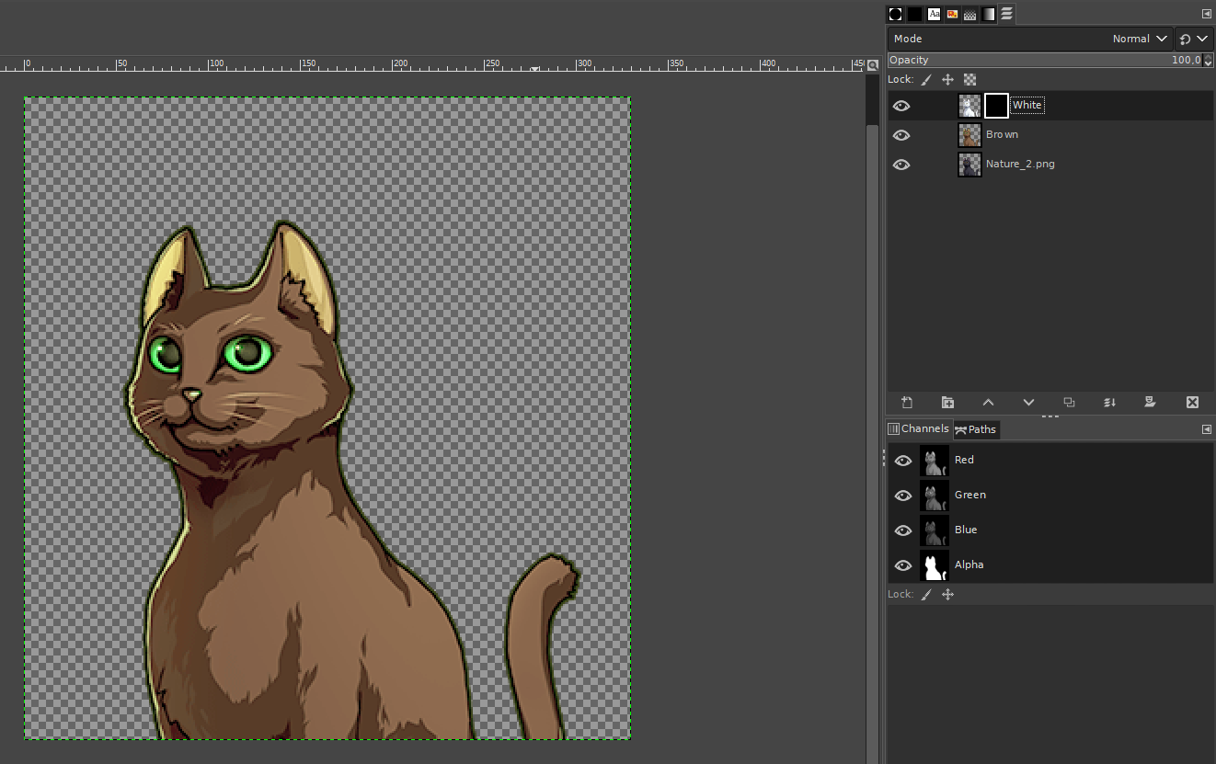Click the merge down layer icon
This screenshot has width=1216, height=764.
pos(1109,403)
